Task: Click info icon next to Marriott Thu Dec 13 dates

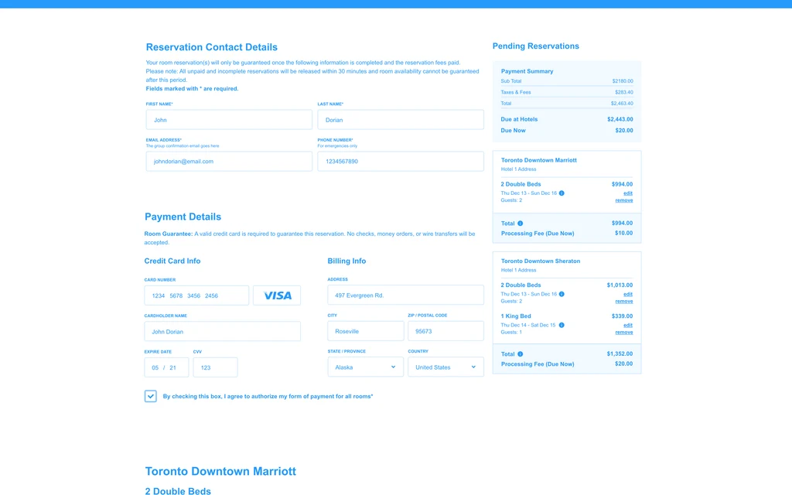Action: [x=562, y=193]
